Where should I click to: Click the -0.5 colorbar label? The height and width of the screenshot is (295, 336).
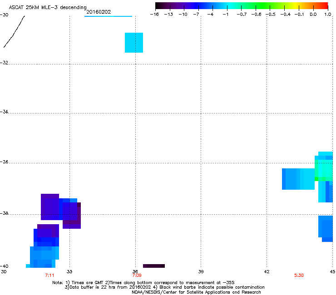pos(271,15)
